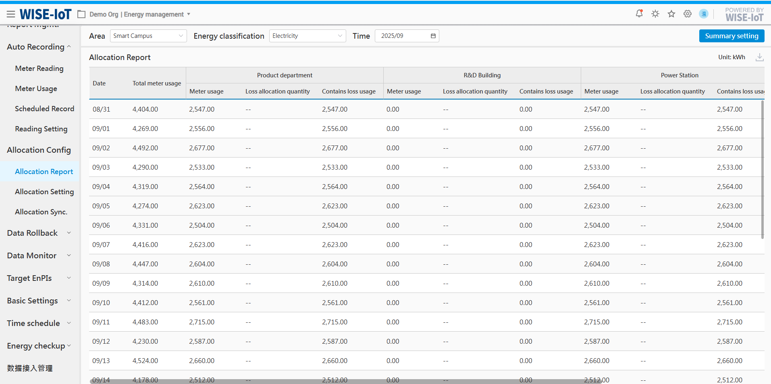Open the Energy classification dropdown
Screen dimensions: 771x384
[x=307, y=36]
